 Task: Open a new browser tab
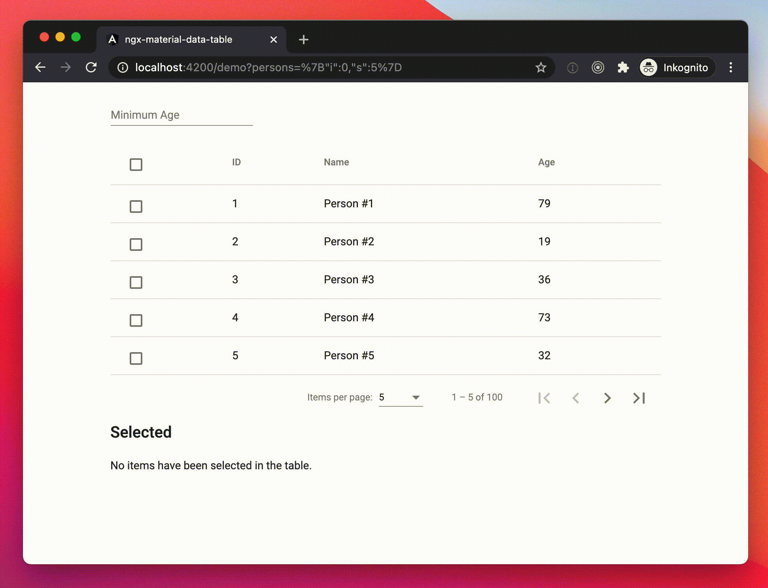303,40
